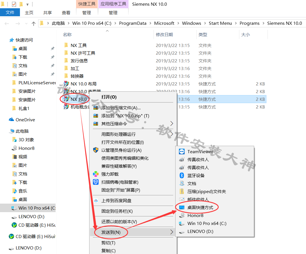Send to 文档 in submenu
The height and width of the screenshot is (254, 306).
coord(215,183)
